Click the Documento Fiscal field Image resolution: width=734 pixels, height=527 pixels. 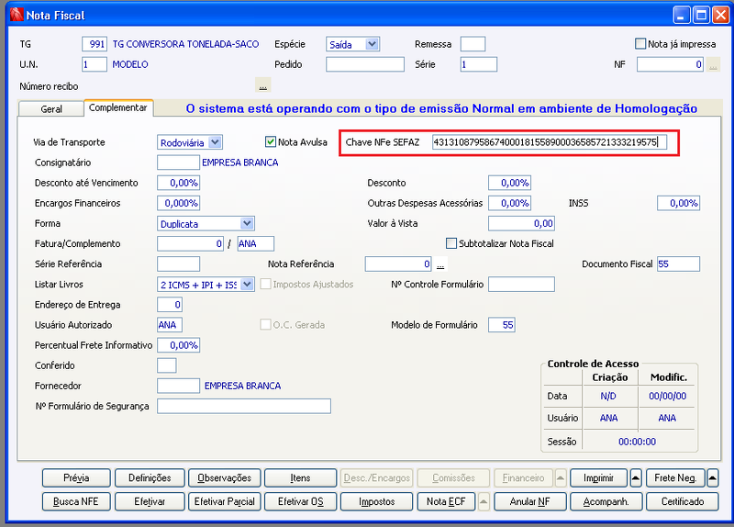coord(679,263)
